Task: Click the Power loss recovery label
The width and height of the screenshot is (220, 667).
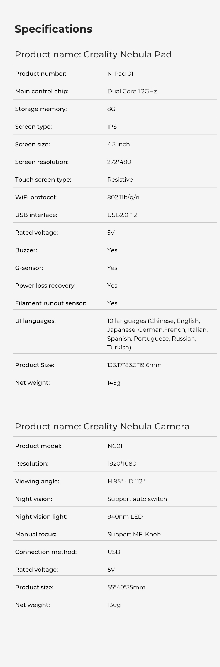Action: 45,286
